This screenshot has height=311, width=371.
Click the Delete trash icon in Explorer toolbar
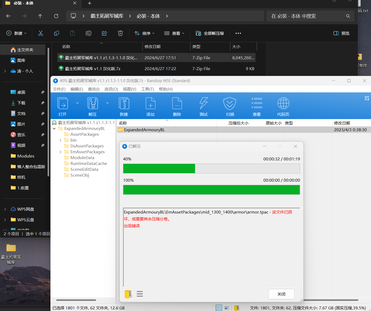120,33
